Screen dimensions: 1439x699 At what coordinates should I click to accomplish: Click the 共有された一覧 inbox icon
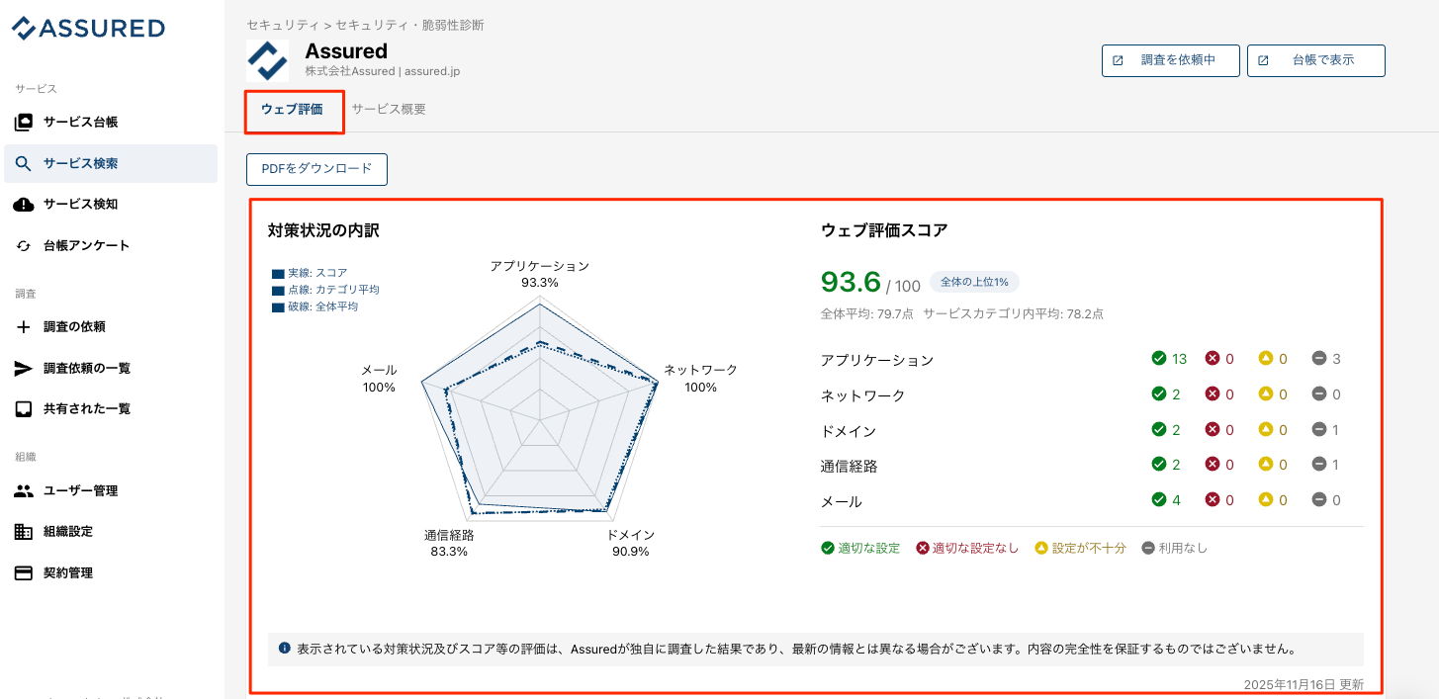24,409
